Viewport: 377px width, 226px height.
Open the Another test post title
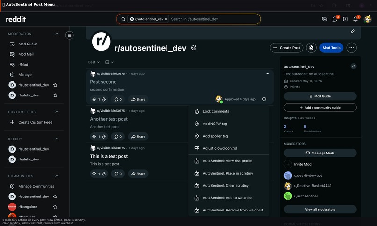pyautogui.click(x=109, y=119)
